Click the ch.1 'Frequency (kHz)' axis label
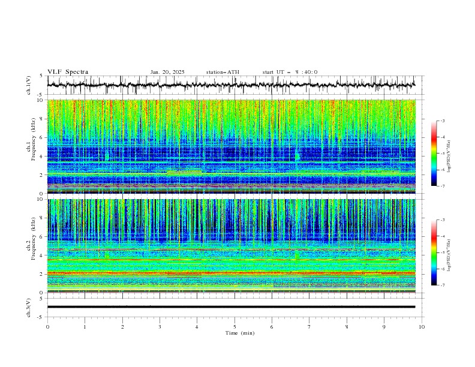 [x=33, y=140]
